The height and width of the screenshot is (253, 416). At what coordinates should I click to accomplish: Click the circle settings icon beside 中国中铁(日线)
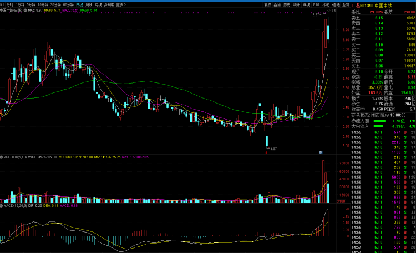tap(26, 11)
